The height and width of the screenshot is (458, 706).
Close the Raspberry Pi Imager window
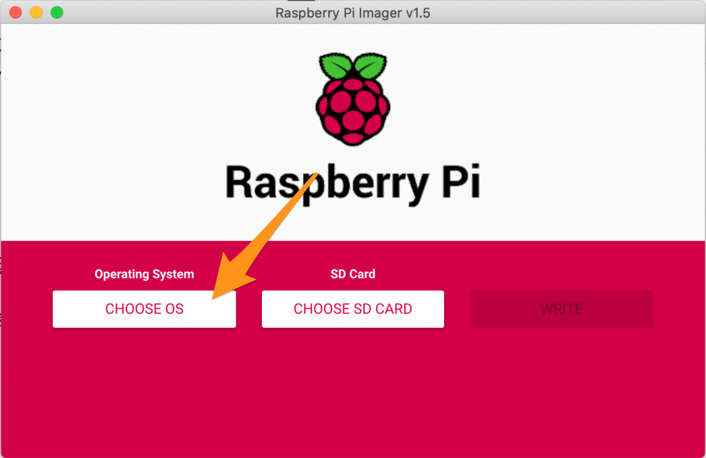click(x=16, y=12)
